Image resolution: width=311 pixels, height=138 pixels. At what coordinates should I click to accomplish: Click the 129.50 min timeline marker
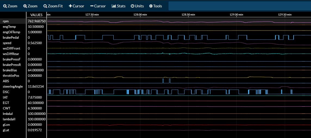285,14
